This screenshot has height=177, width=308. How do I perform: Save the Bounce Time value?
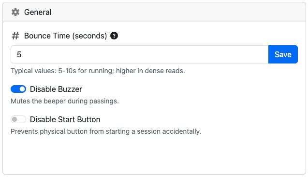pos(283,54)
